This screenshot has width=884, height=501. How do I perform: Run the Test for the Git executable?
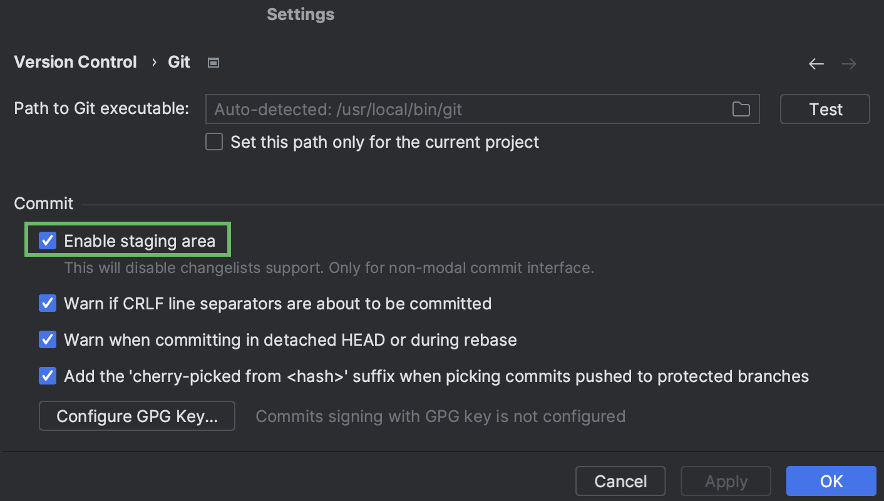[x=825, y=109]
